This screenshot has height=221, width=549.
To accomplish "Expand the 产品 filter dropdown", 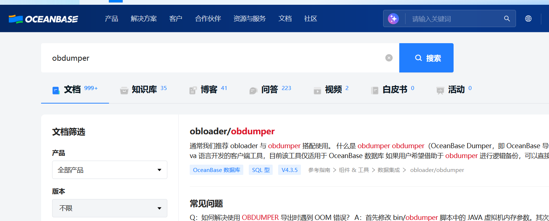I will (x=109, y=170).
